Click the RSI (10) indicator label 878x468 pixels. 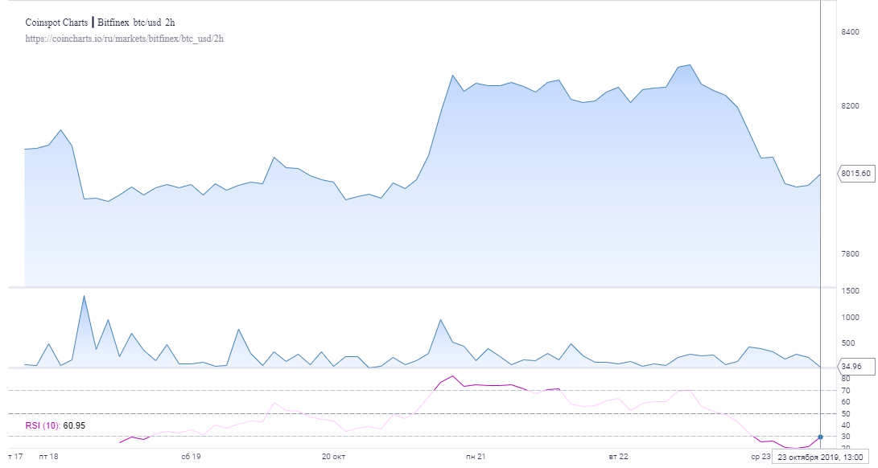tap(43, 425)
